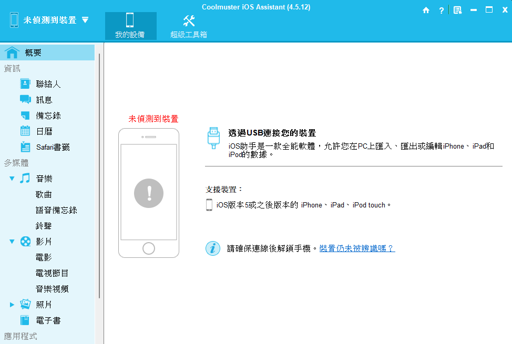
Task: Select the Safari書籤 bookmarks icon
Action: (x=25, y=147)
